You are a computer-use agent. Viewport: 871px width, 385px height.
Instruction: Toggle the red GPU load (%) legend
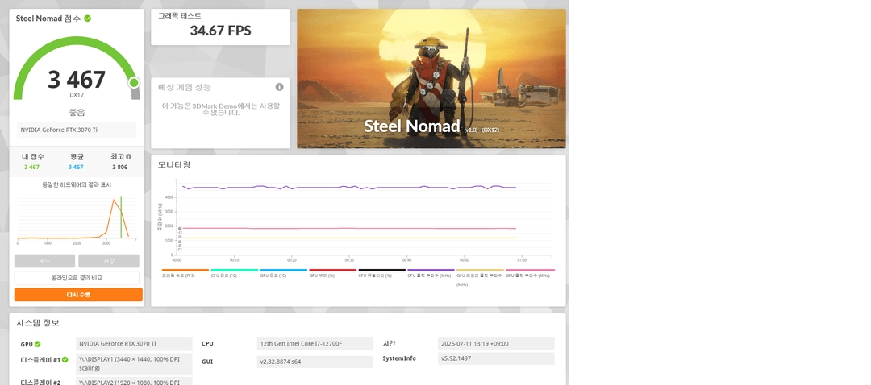coord(333,273)
